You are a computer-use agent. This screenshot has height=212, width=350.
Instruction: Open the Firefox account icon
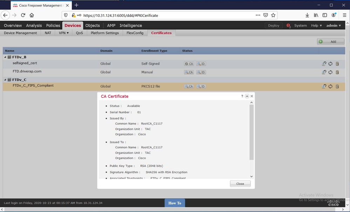coord(334,15)
